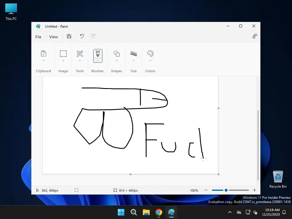Click the Untitled - Paint title text
292x219 pixels.
(56, 27)
